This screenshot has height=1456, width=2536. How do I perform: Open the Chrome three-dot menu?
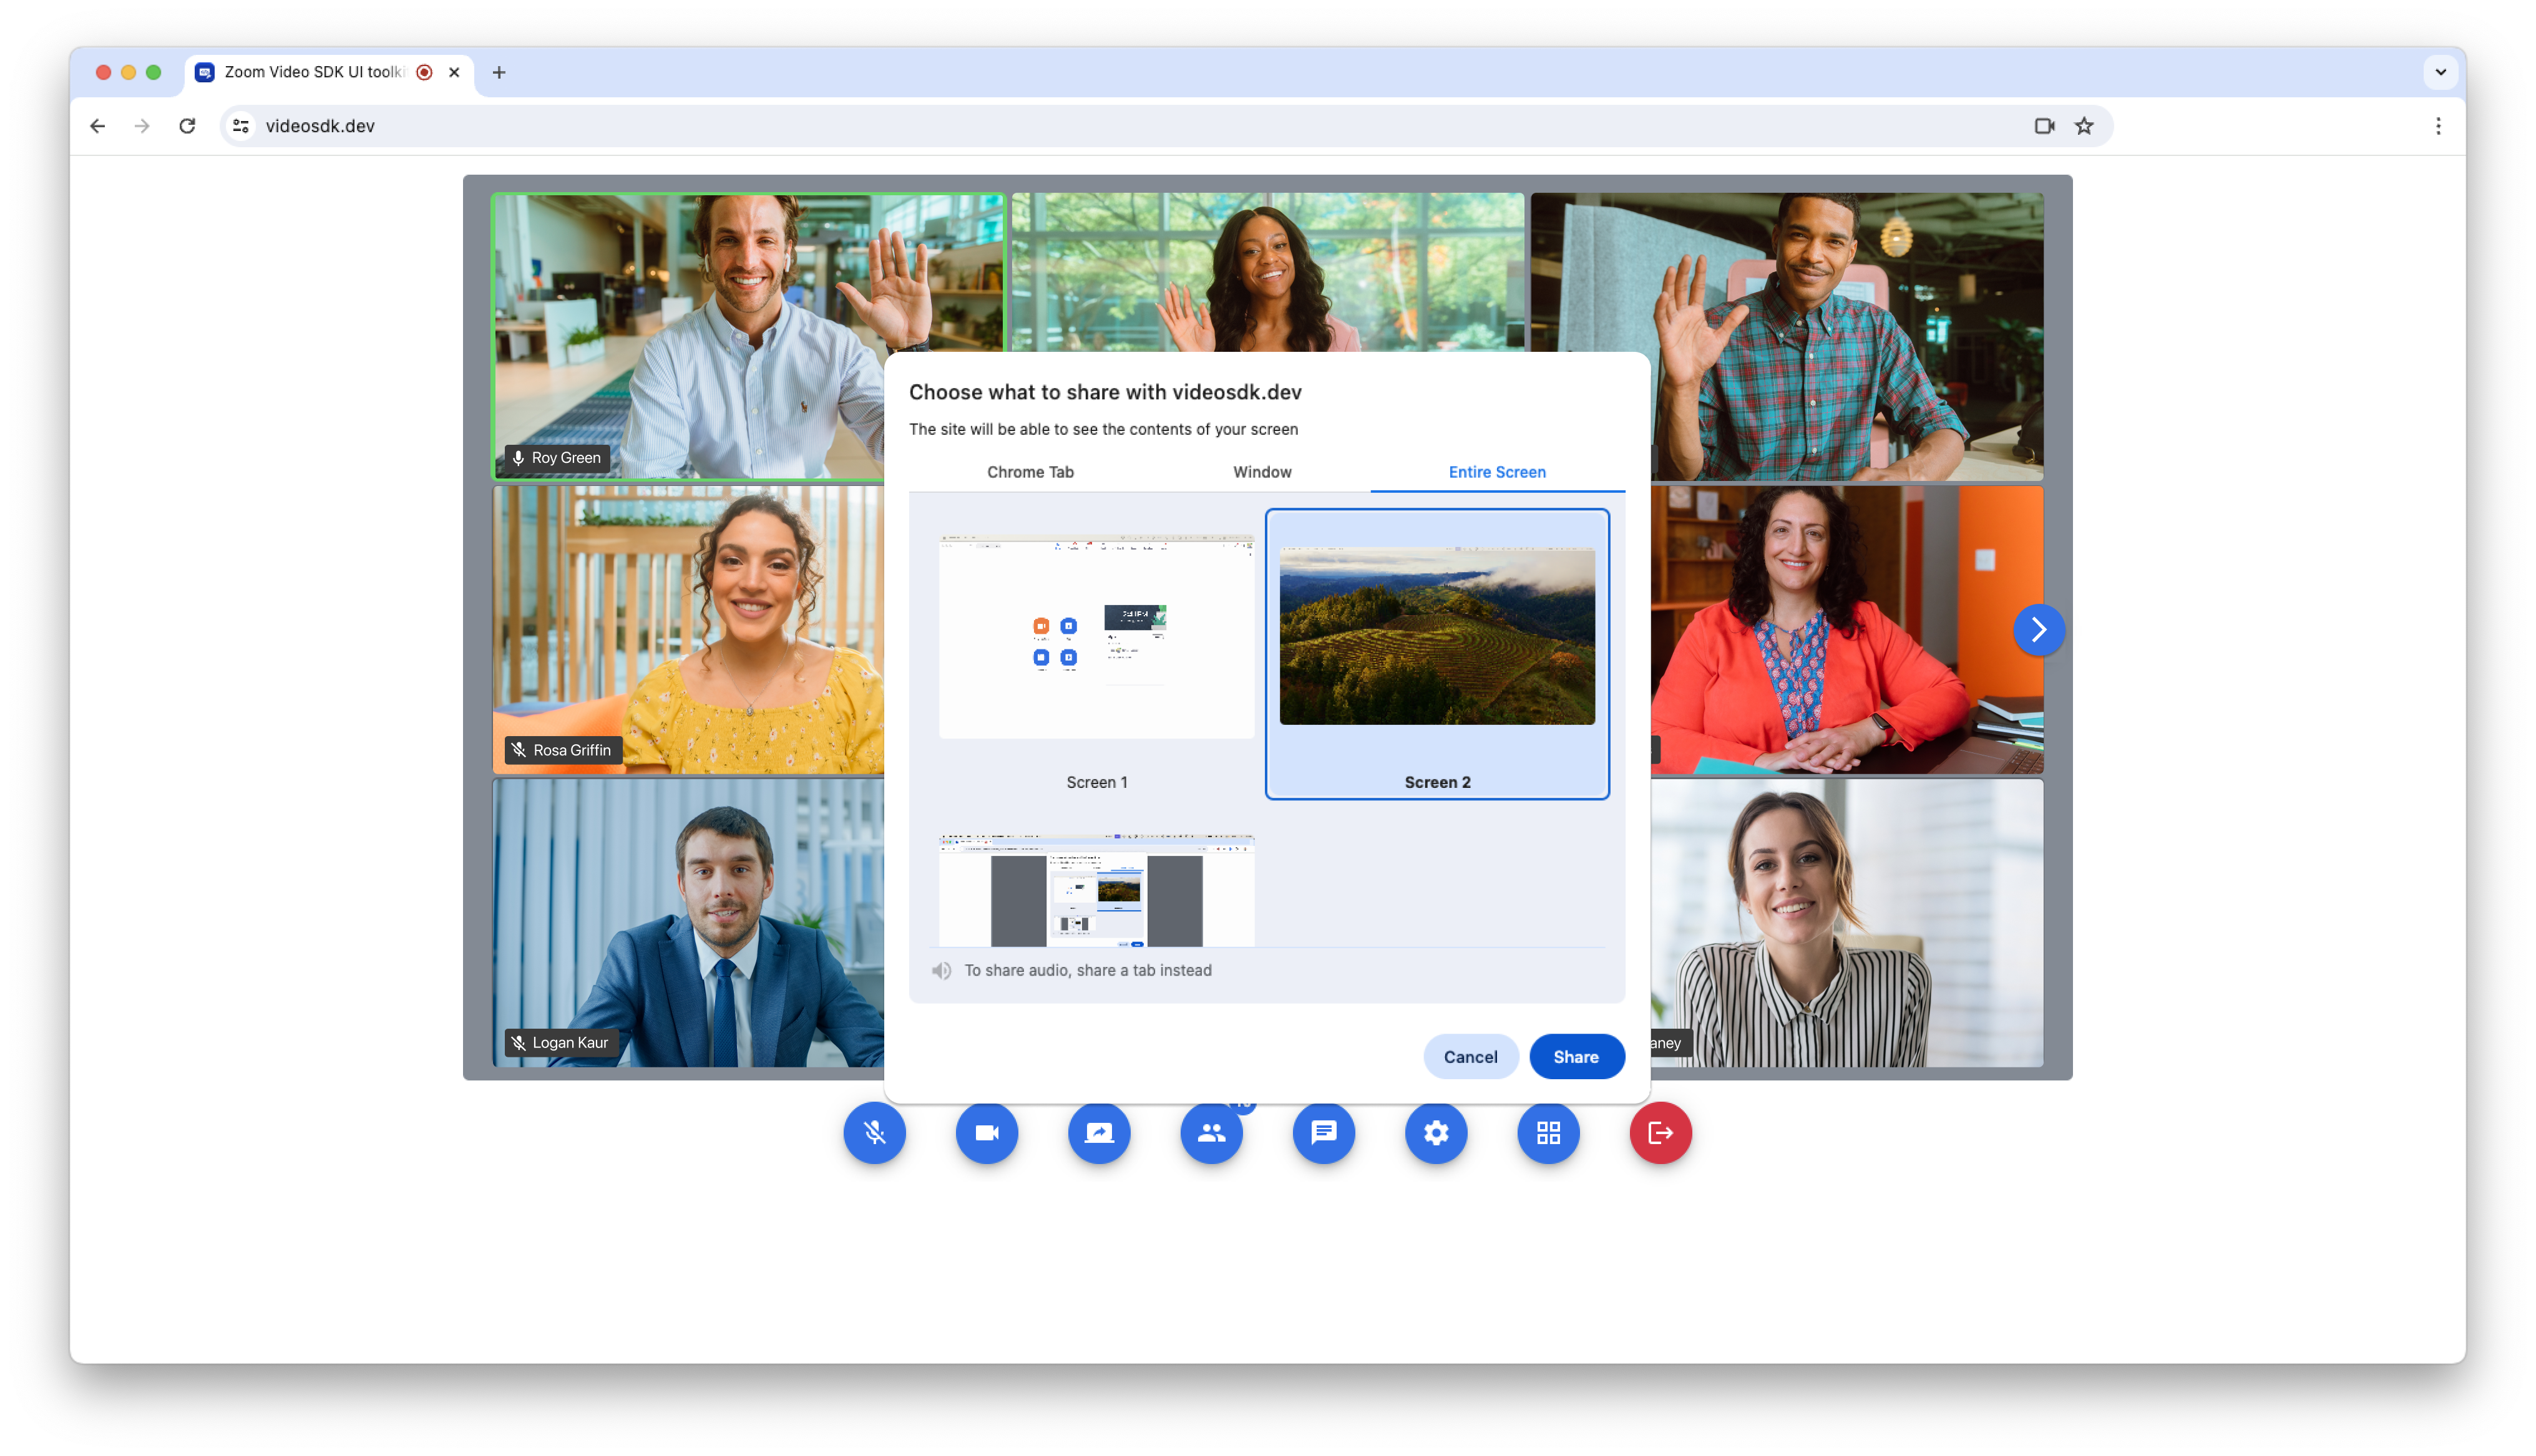[x=2438, y=126]
